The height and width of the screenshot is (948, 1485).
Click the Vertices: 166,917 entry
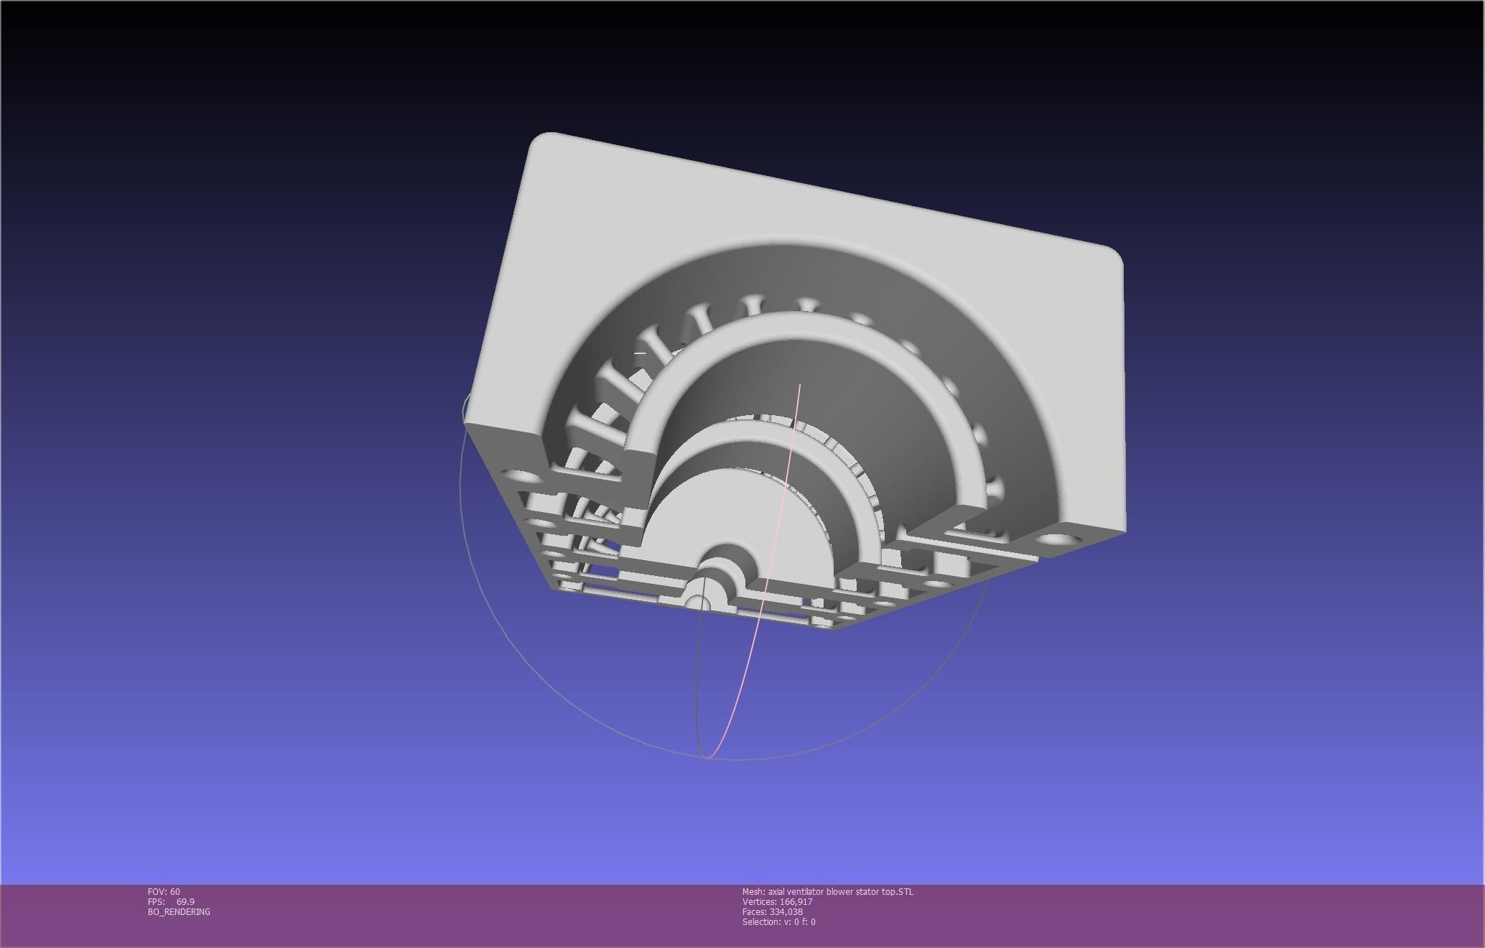[778, 901]
